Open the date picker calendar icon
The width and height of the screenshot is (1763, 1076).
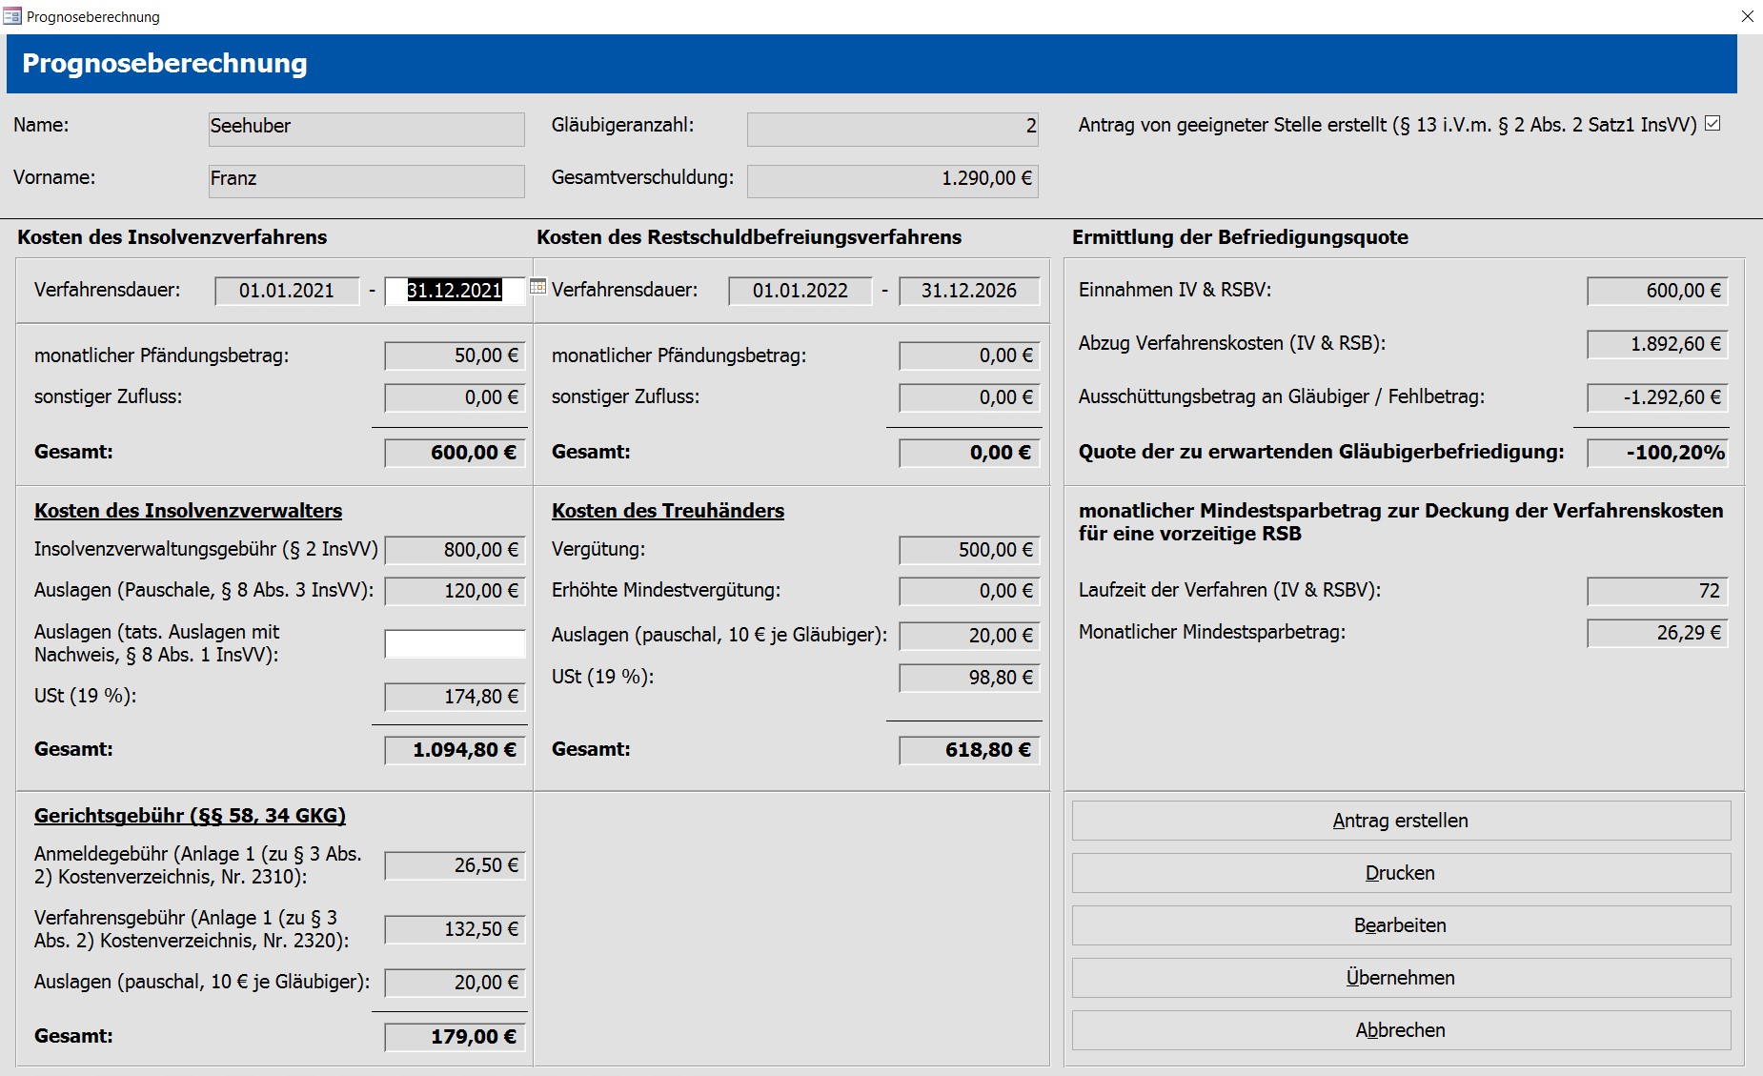click(x=537, y=287)
